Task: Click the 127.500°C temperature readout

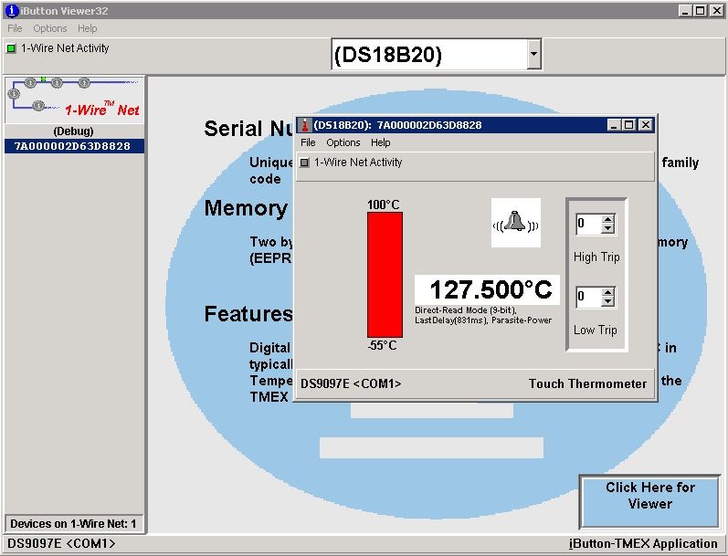Action: point(487,289)
